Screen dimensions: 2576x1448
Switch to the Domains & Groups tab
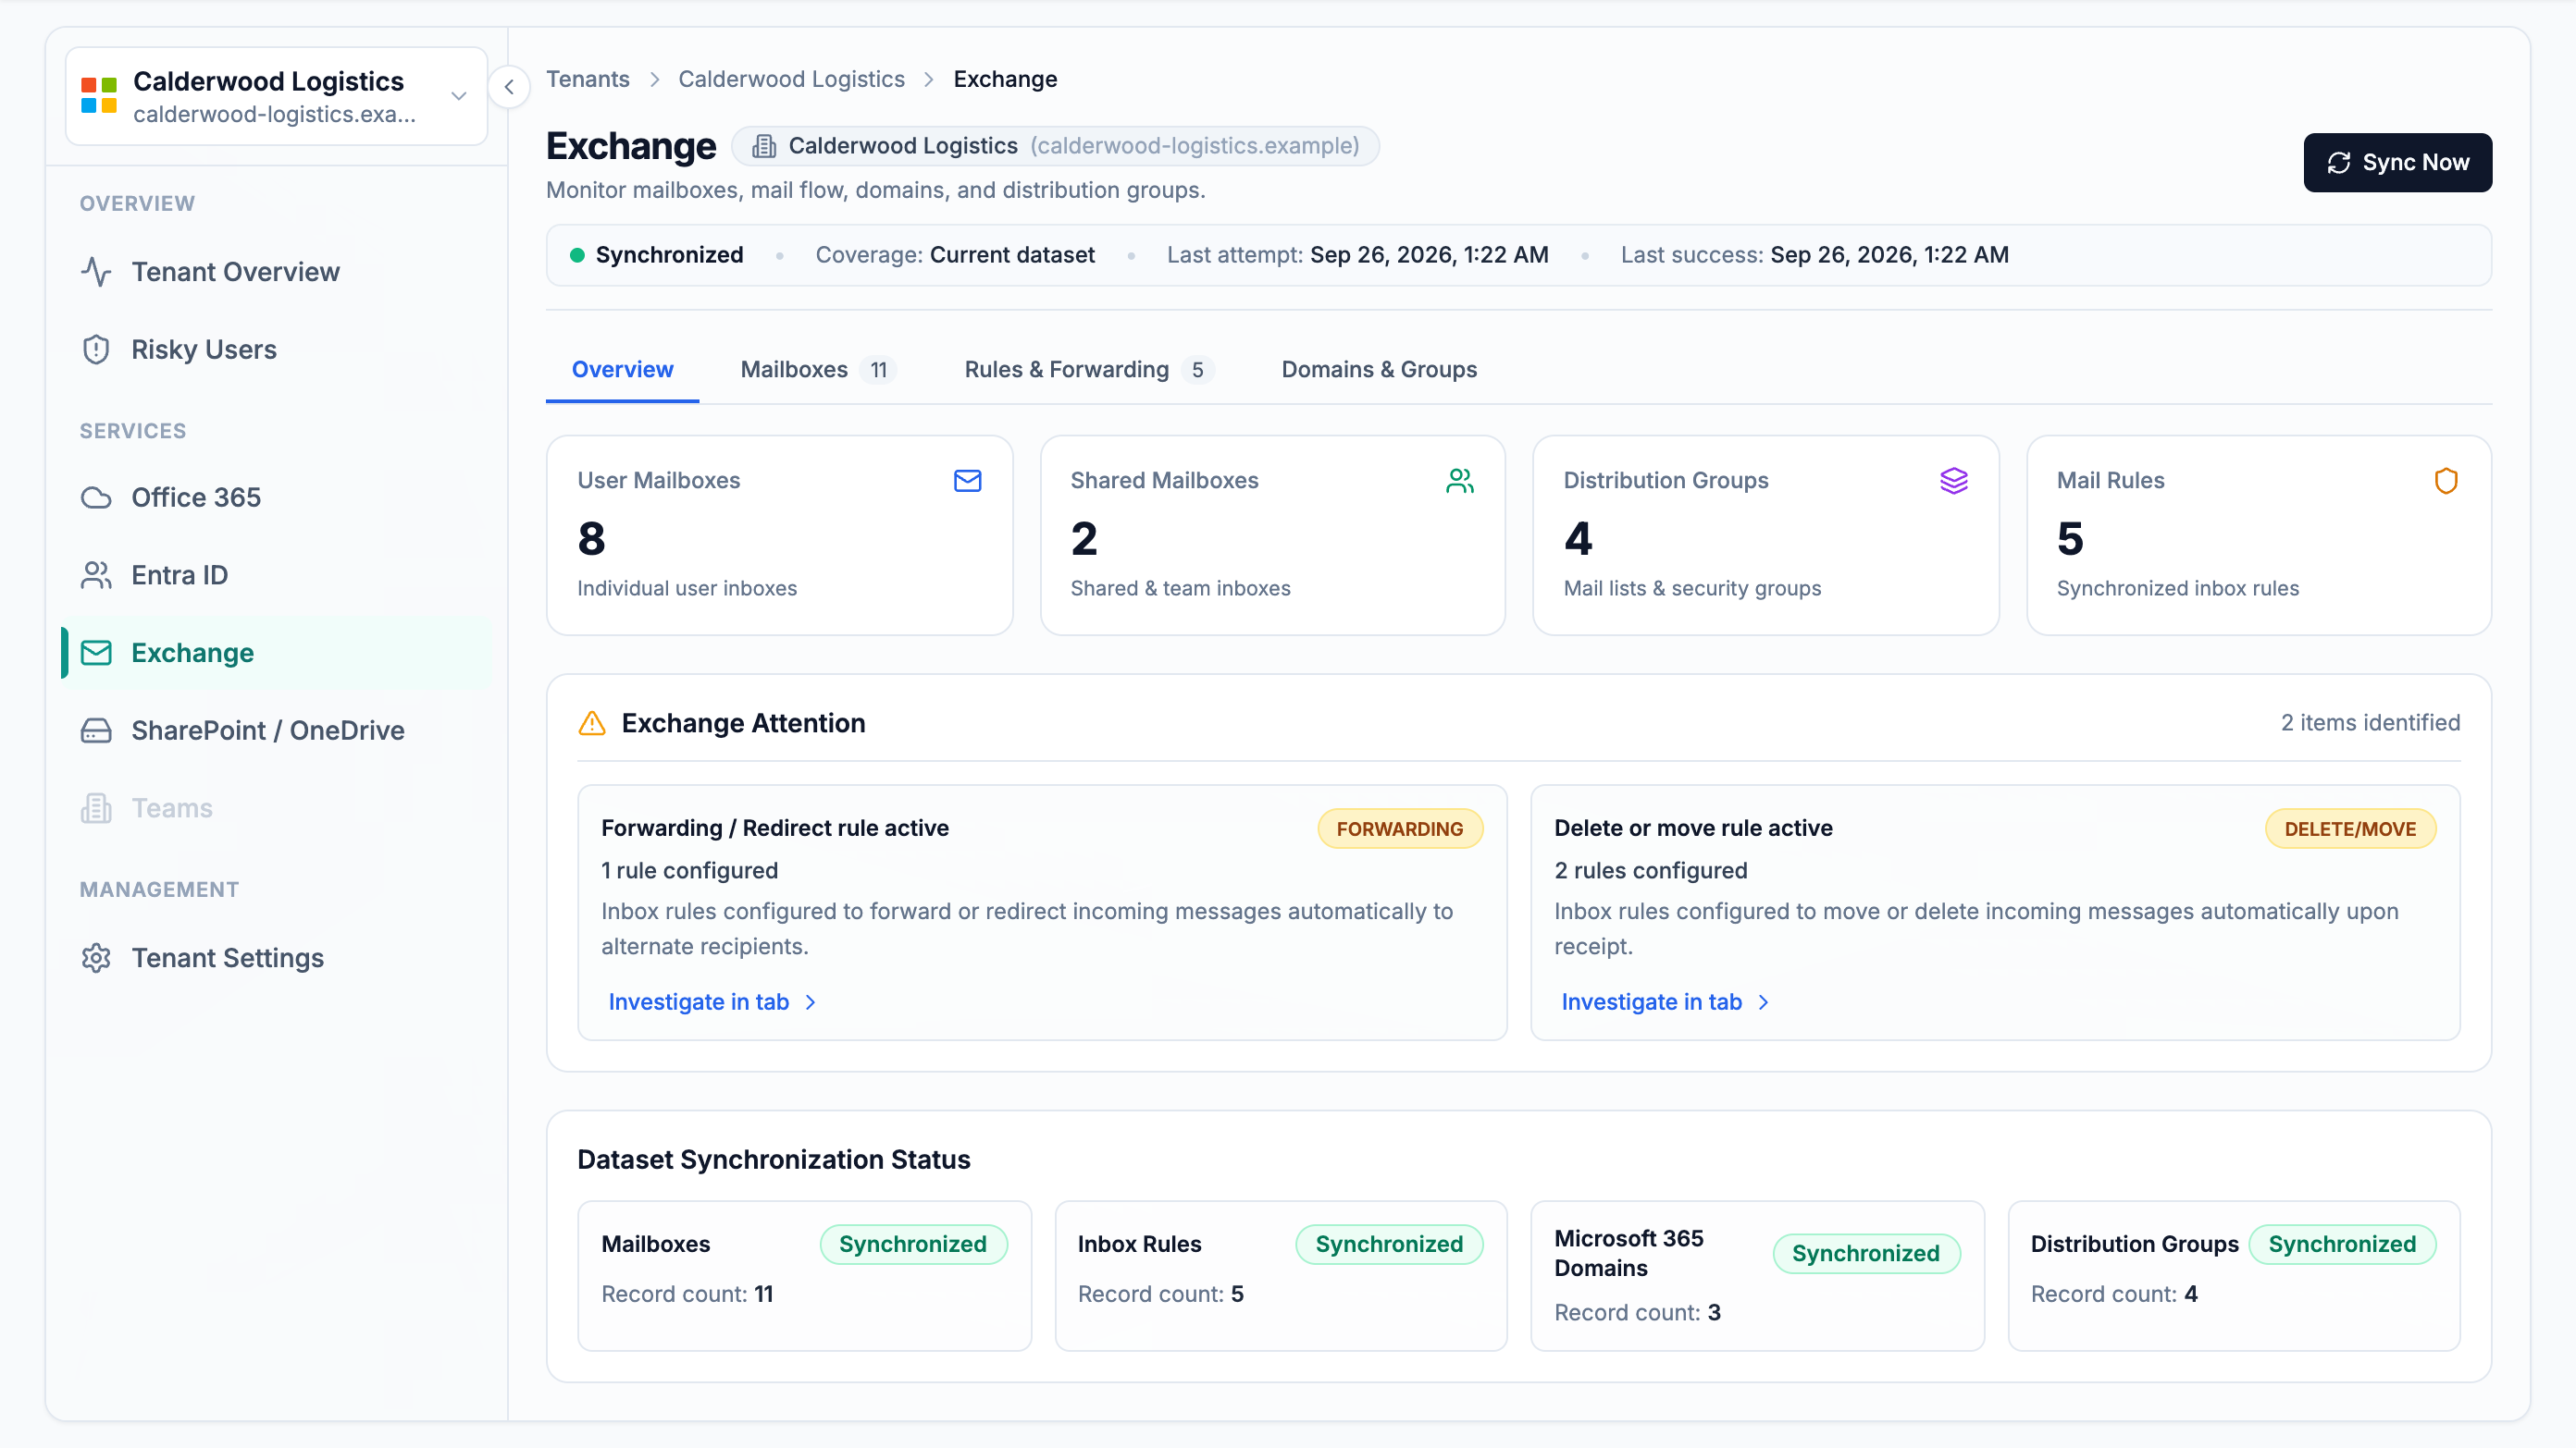point(1379,370)
